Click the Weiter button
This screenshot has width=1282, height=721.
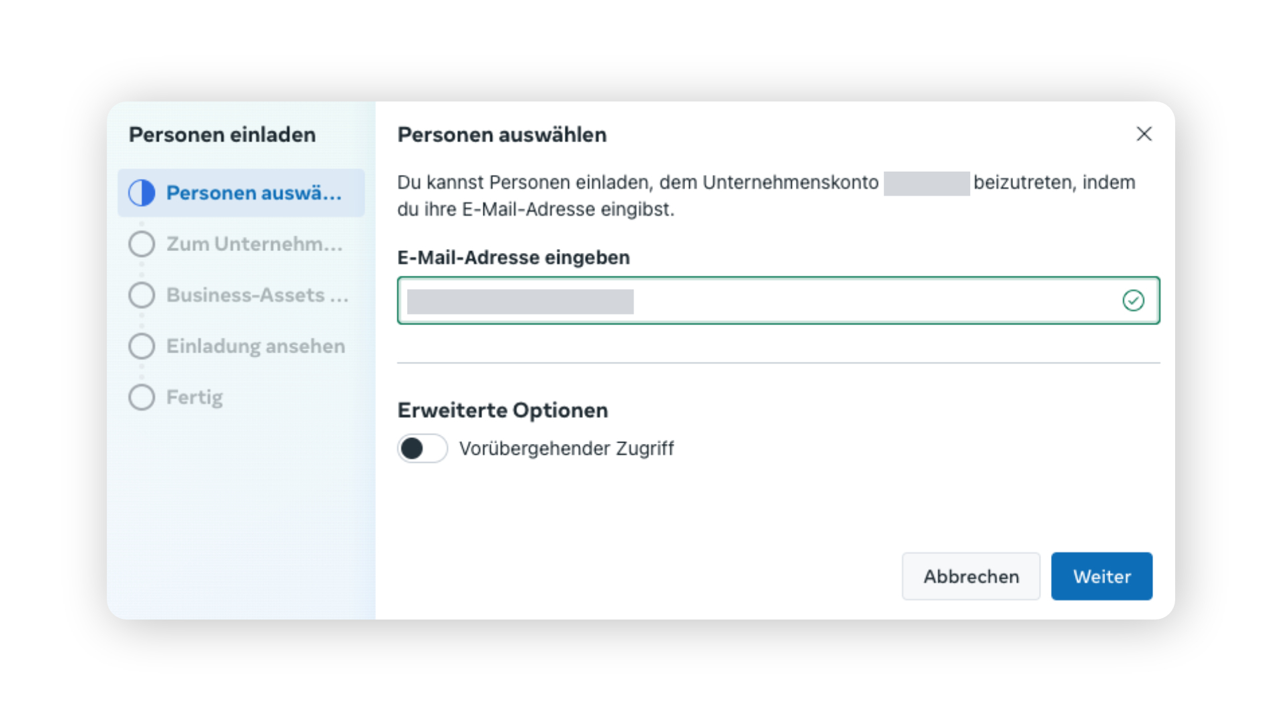[x=1102, y=576]
